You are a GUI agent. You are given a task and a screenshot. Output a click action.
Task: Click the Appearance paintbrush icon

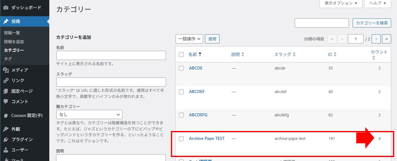click(x=6, y=129)
